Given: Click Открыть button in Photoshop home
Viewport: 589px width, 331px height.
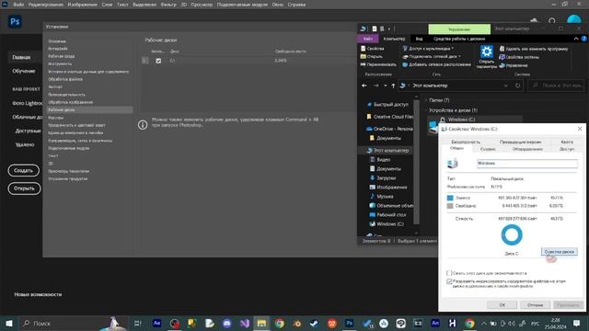Looking at the screenshot, I should coord(24,188).
